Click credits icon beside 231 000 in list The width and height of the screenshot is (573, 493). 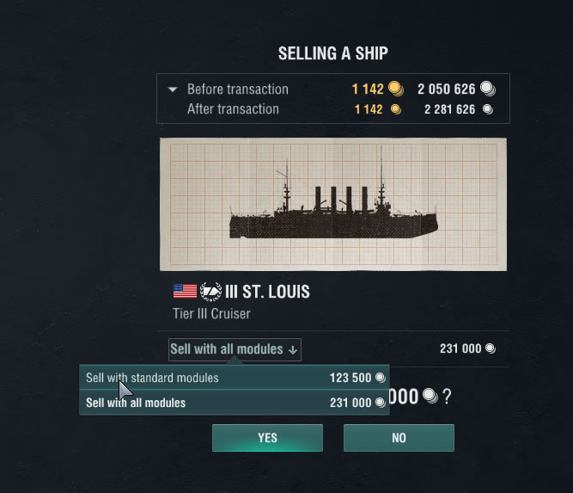(380, 403)
